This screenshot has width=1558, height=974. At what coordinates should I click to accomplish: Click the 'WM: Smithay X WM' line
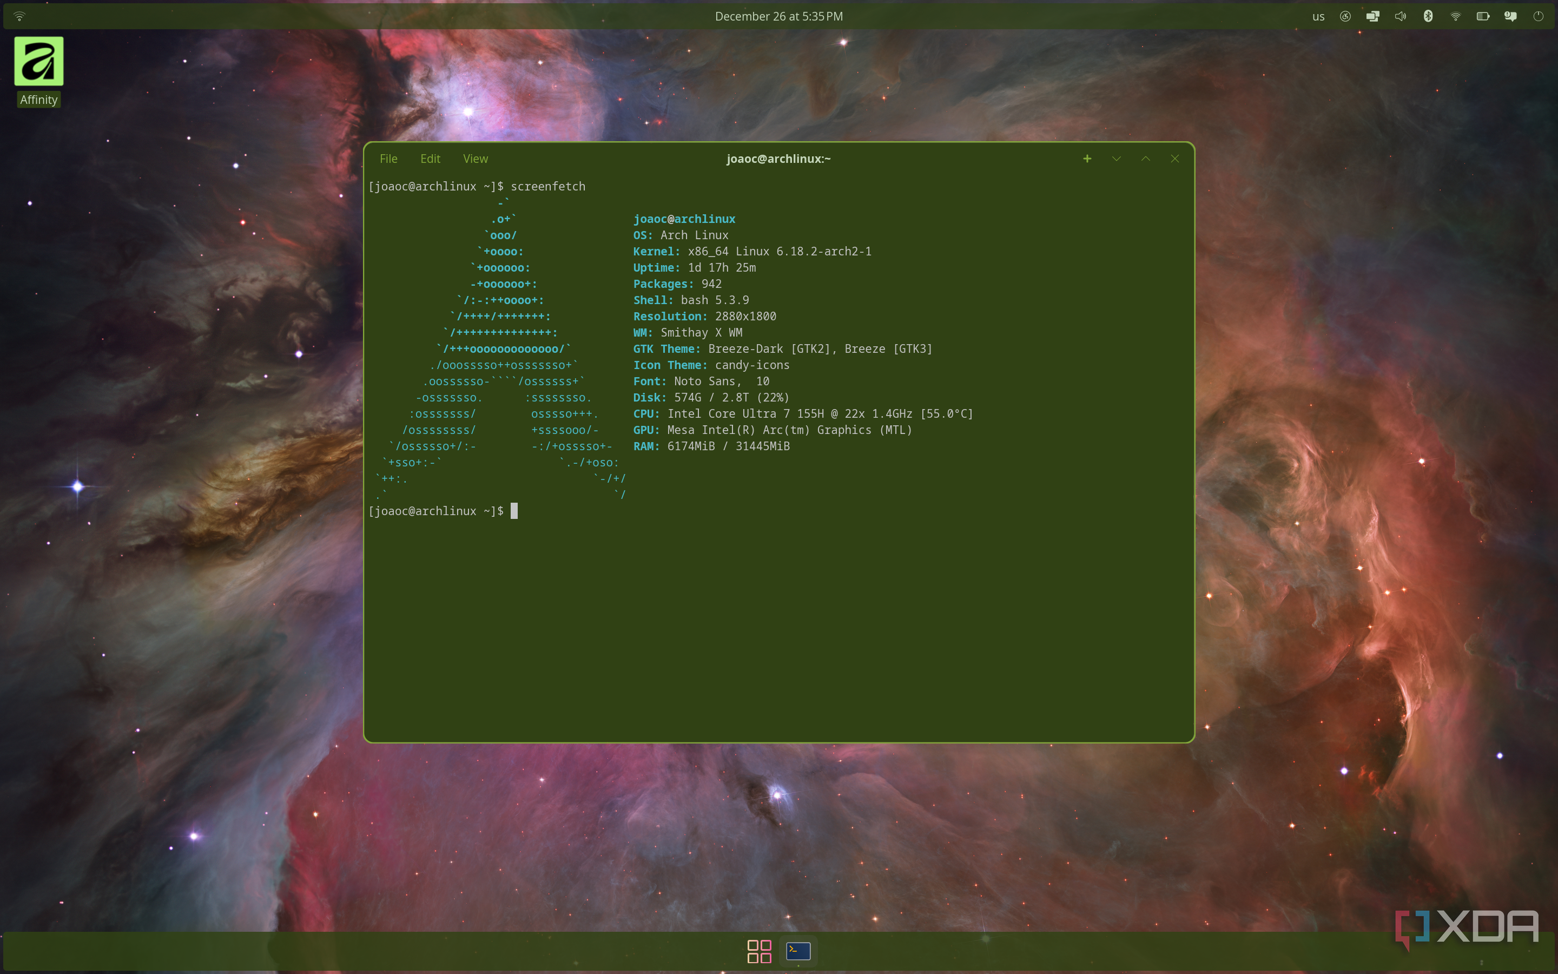(688, 332)
